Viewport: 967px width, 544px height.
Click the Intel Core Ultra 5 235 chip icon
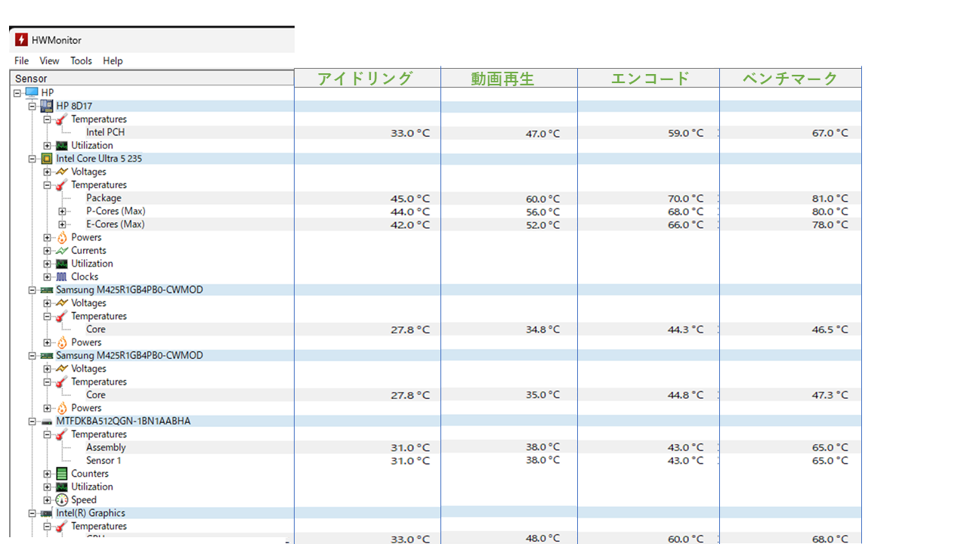coord(47,159)
